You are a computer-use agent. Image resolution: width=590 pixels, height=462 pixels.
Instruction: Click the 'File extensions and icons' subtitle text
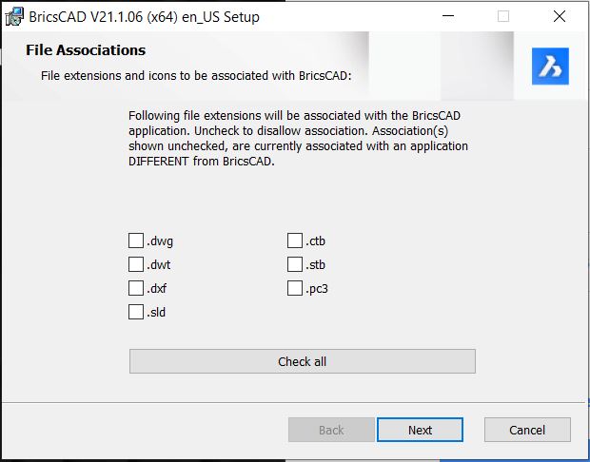point(196,75)
